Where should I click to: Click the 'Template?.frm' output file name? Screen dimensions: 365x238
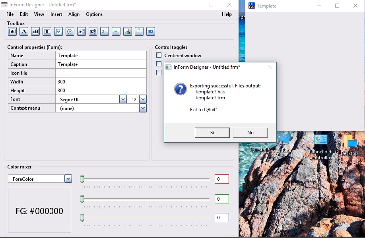[x=210, y=98]
